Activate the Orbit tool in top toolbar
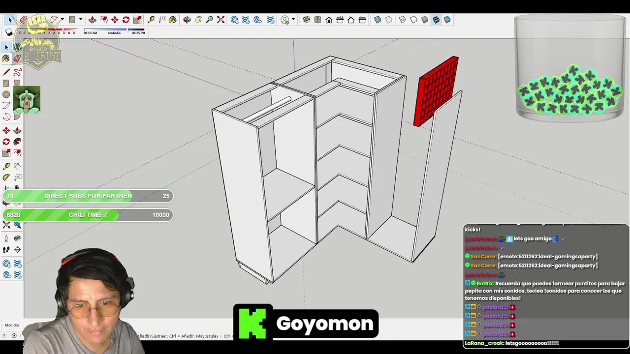Screen dimensions: 630x354 click(187, 20)
